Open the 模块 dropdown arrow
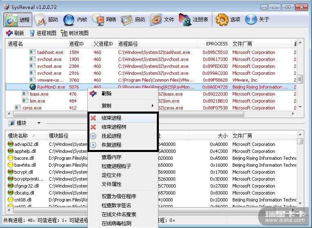312x228 pixels. coord(39,123)
